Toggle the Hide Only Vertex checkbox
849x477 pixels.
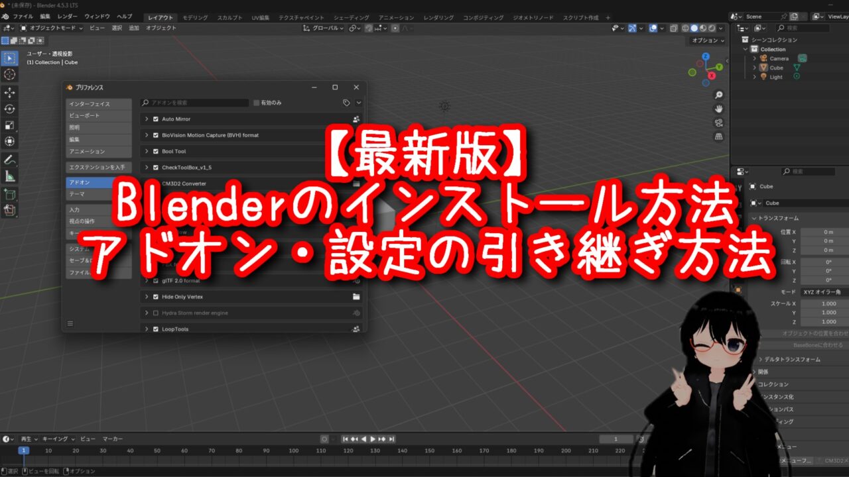click(156, 297)
